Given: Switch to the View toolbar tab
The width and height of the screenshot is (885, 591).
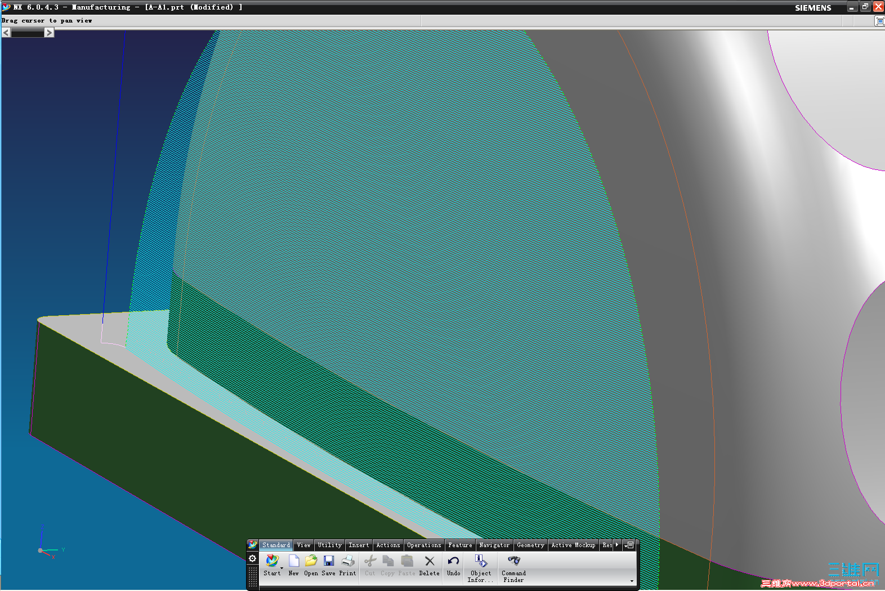Looking at the screenshot, I should pyautogui.click(x=304, y=545).
